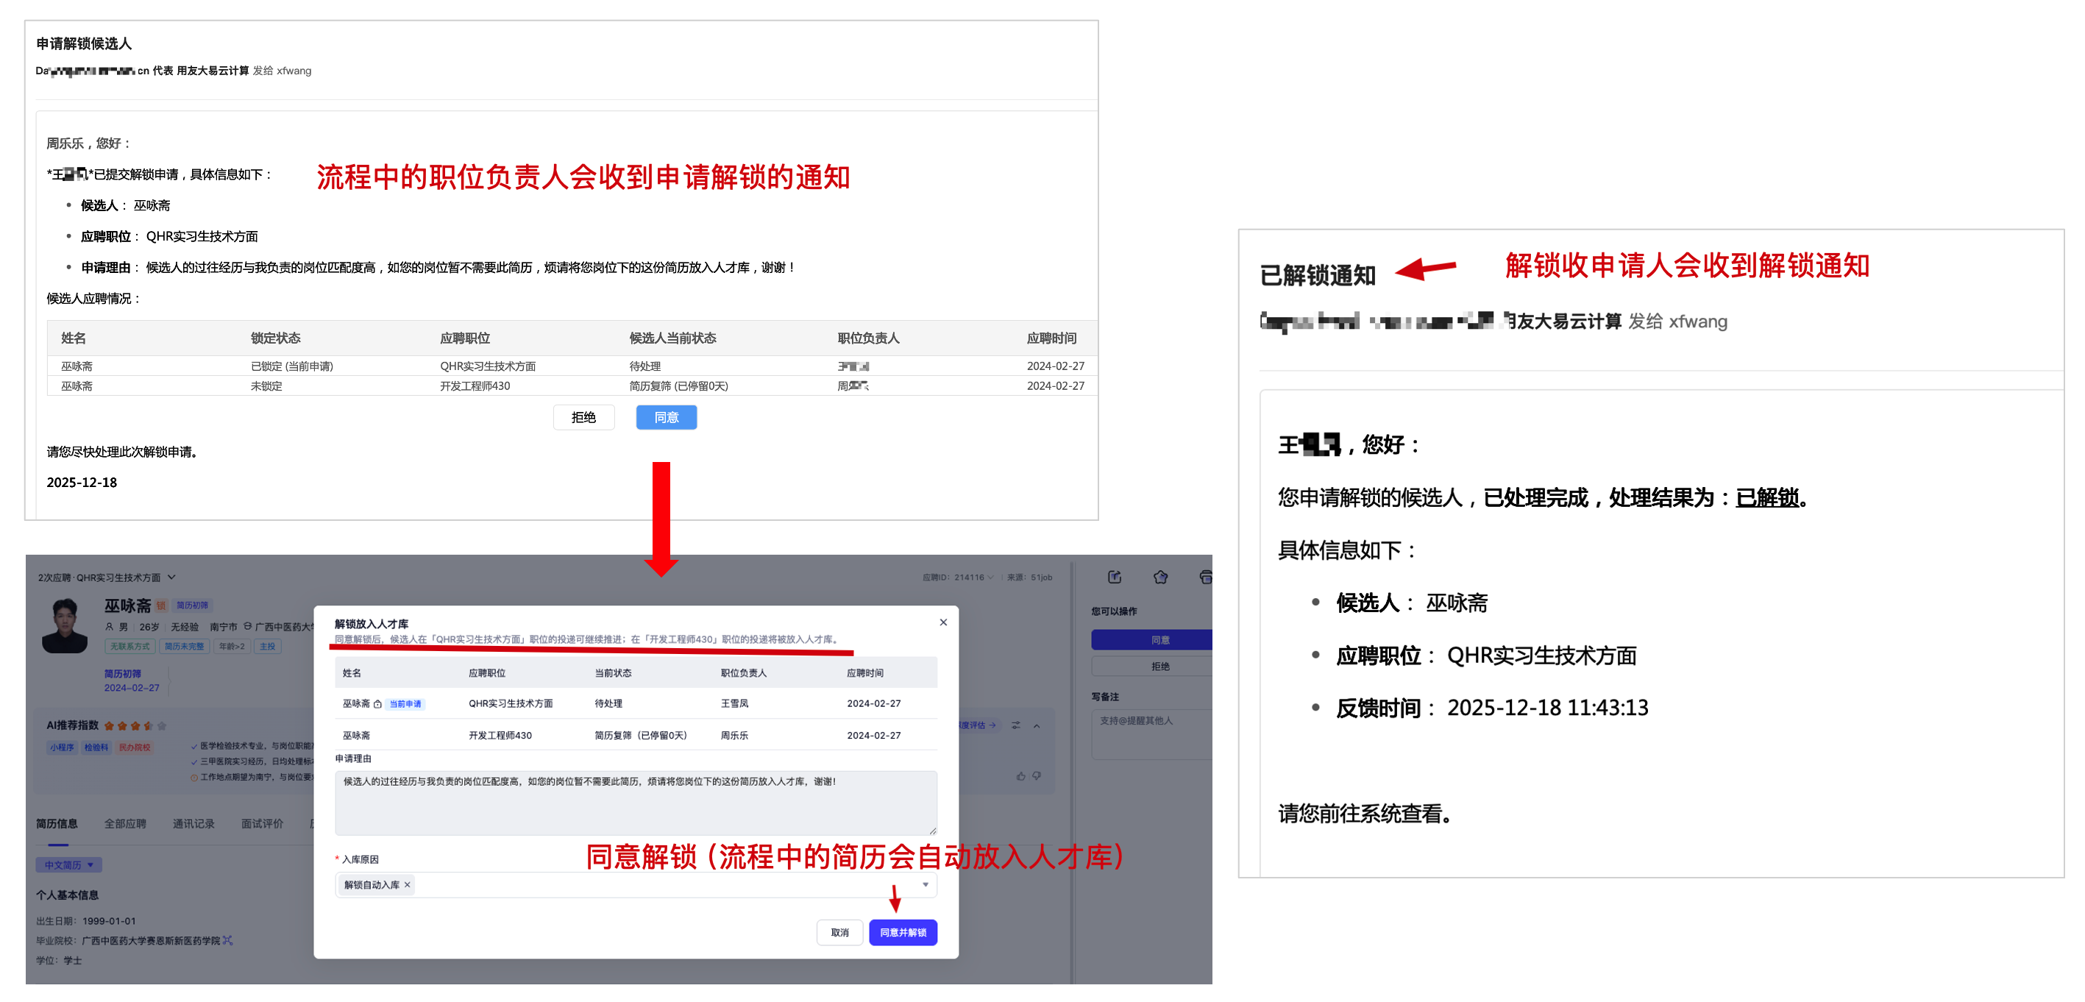Click the 拒绝 button in email
The width and height of the screenshot is (2085, 1002).
(x=583, y=418)
